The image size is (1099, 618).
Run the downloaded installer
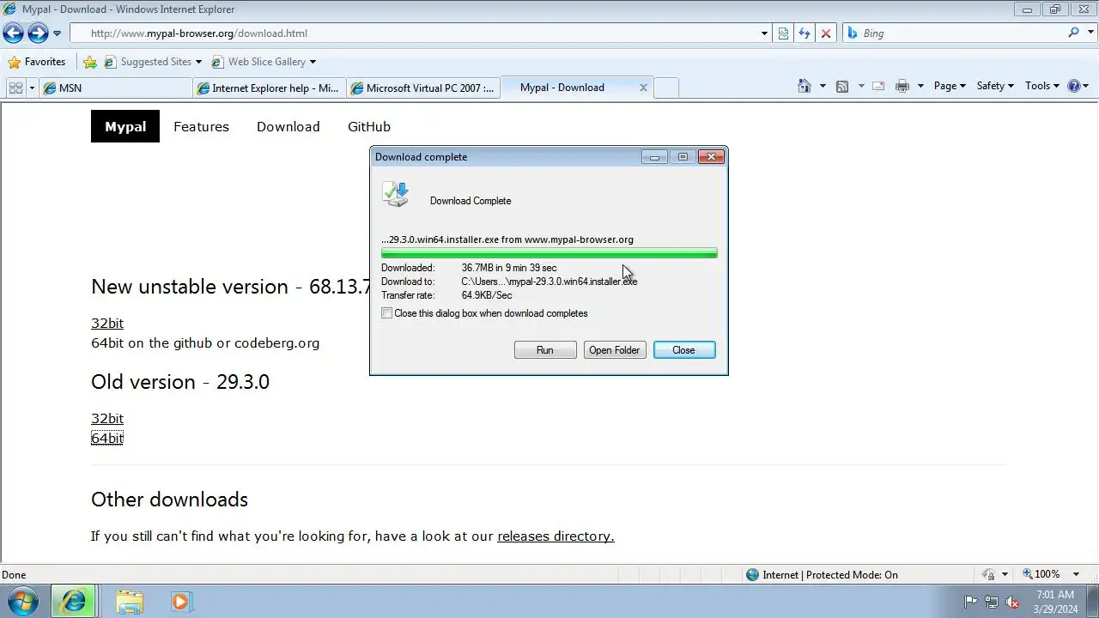coord(545,350)
